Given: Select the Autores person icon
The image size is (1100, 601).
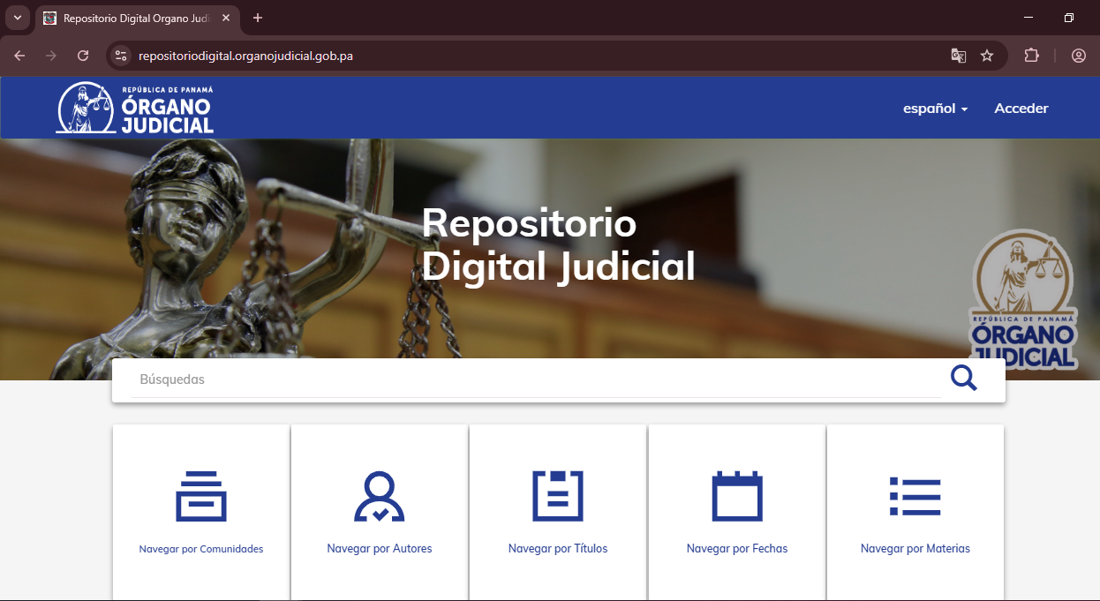Looking at the screenshot, I should pyautogui.click(x=379, y=496).
